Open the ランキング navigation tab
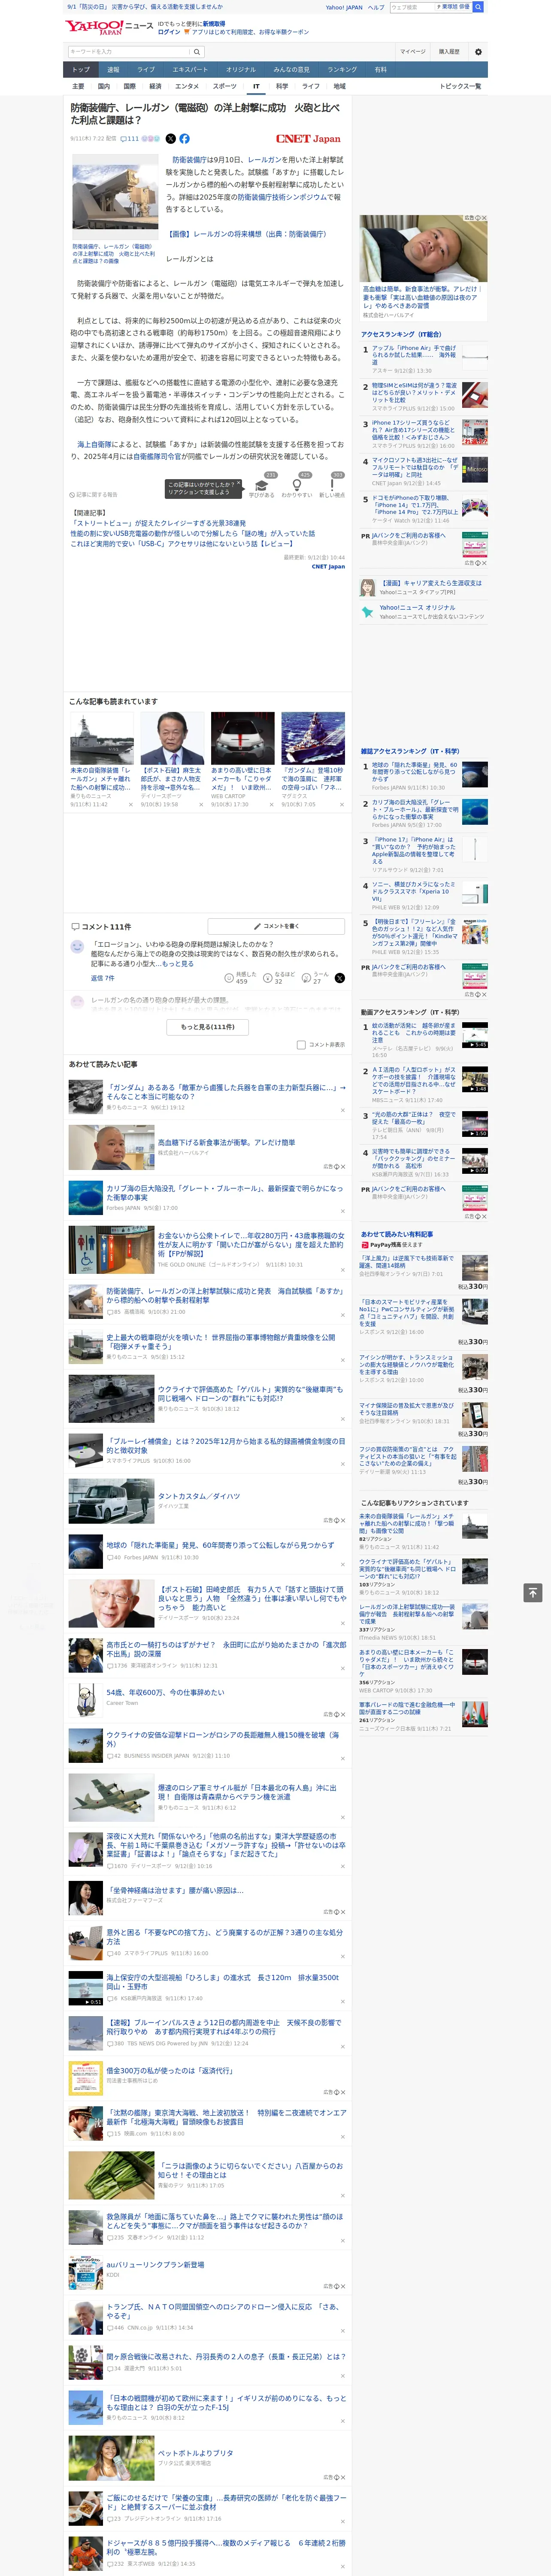This screenshot has height=2576, width=551. click(342, 70)
